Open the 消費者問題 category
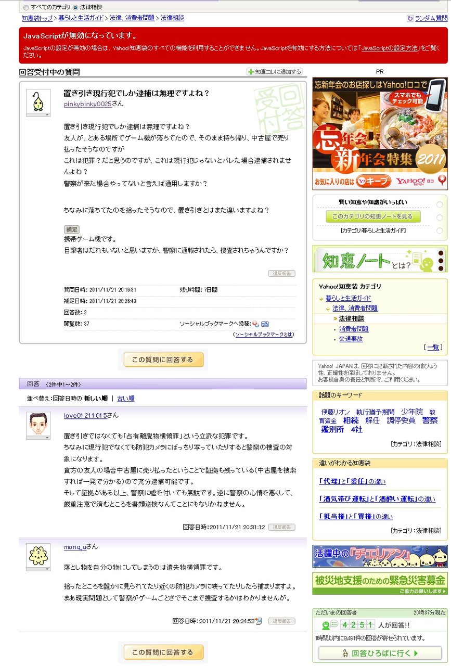Screen dimensions: 451x666 pyautogui.click(x=354, y=329)
